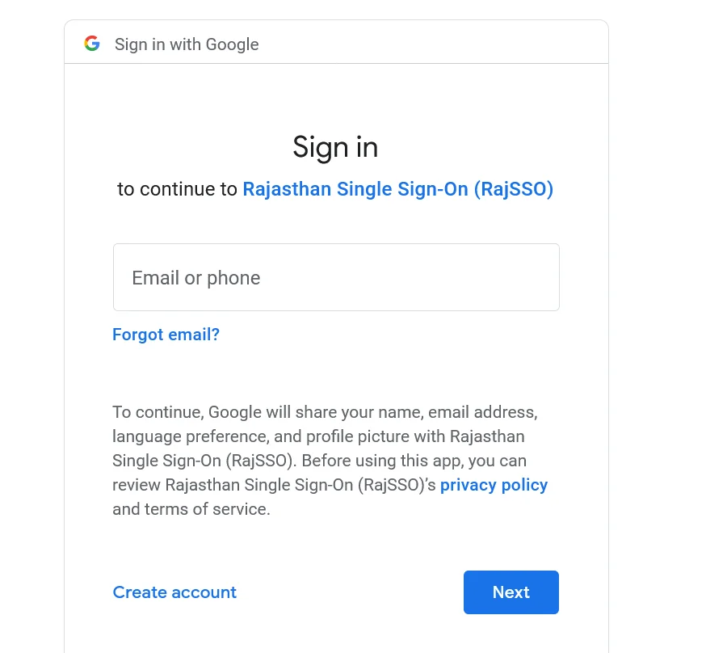
Task: Click the blue Next button
Action: coord(511,592)
